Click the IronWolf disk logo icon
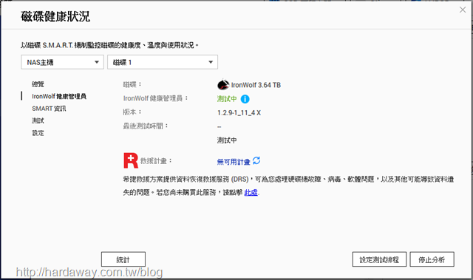This screenshot has width=473, height=280. point(223,85)
